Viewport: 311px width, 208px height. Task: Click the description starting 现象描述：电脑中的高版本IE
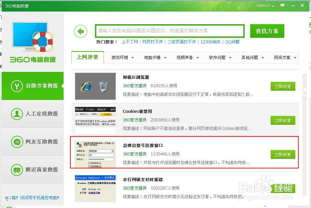click(188, 94)
